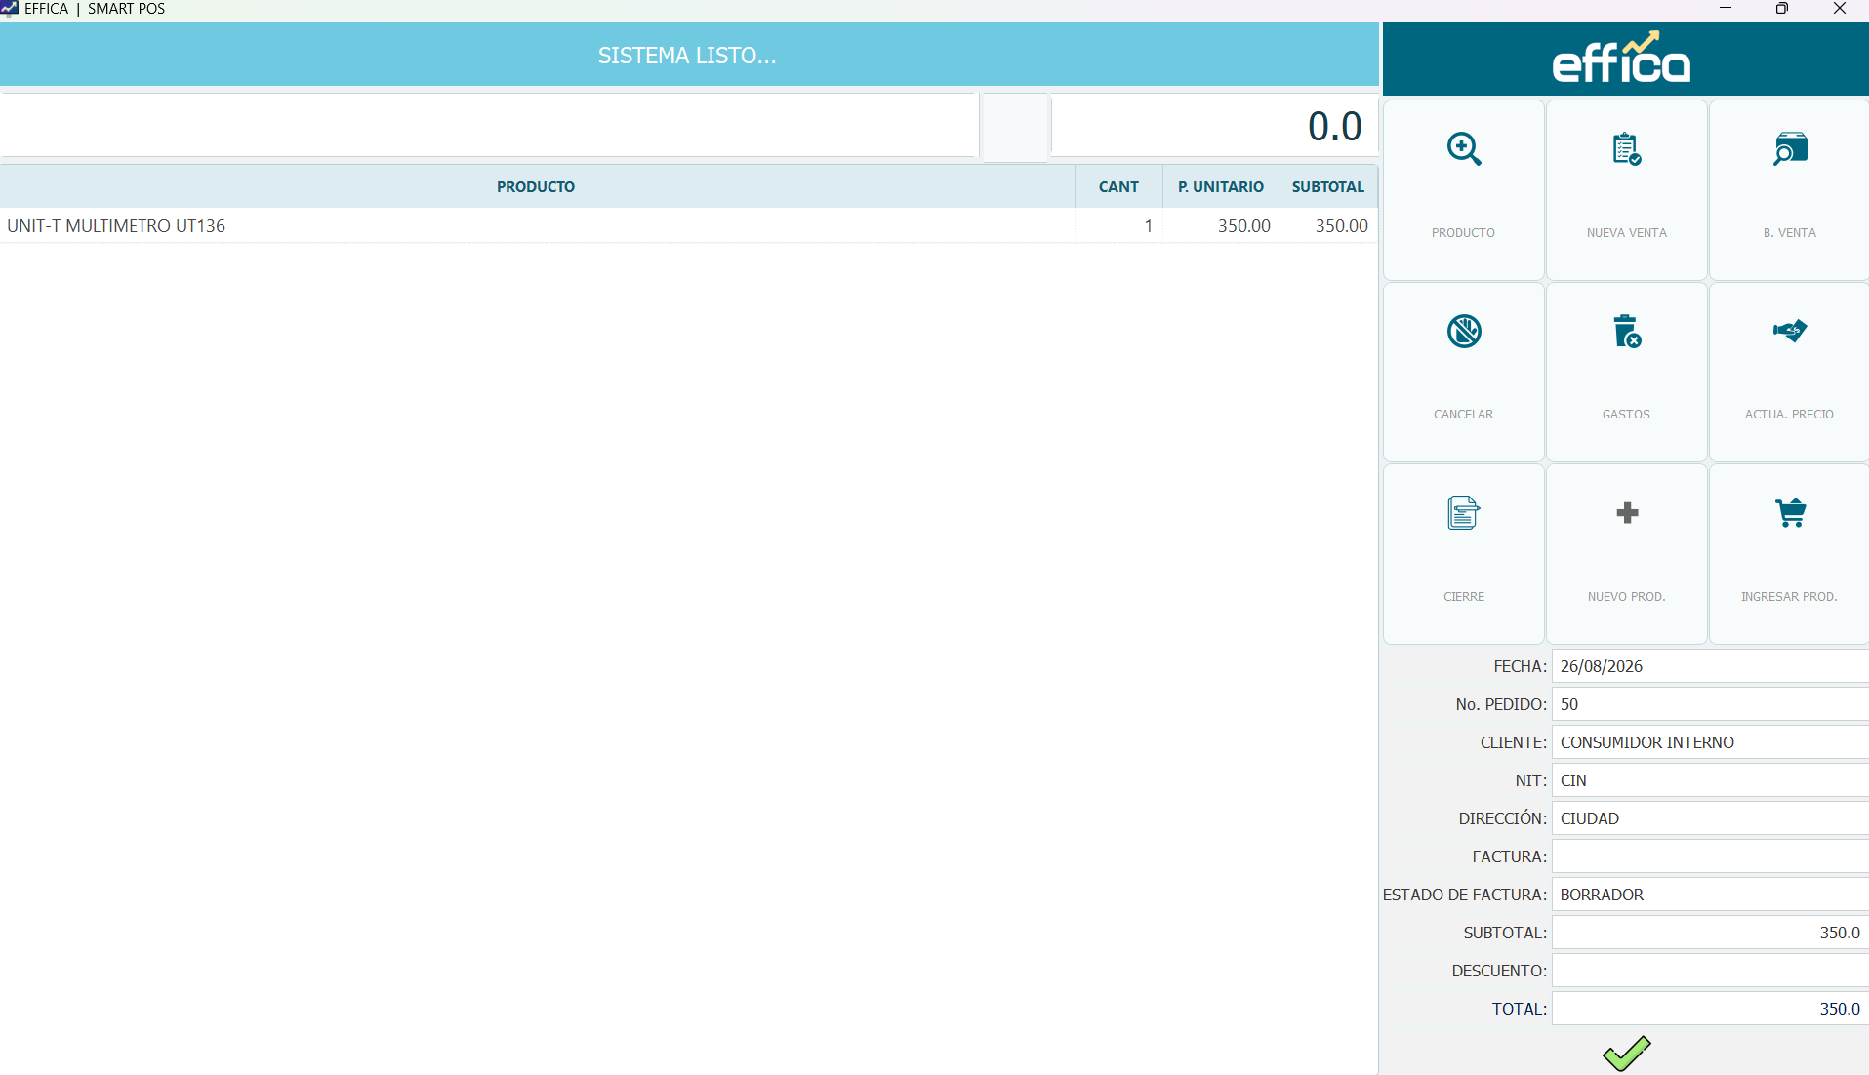Click the FECHA date field

click(1710, 666)
